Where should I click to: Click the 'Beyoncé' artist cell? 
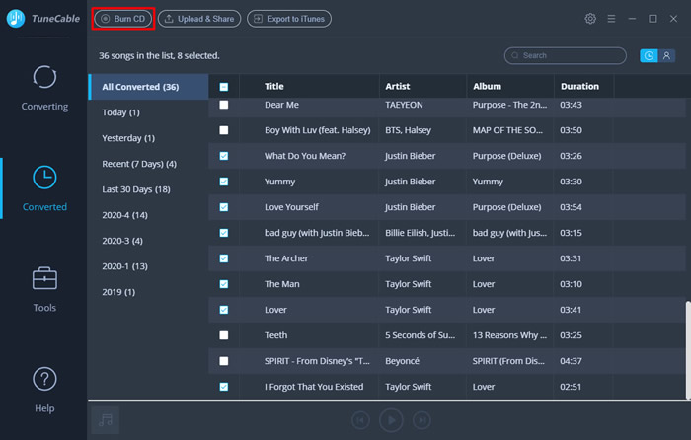[402, 361]
